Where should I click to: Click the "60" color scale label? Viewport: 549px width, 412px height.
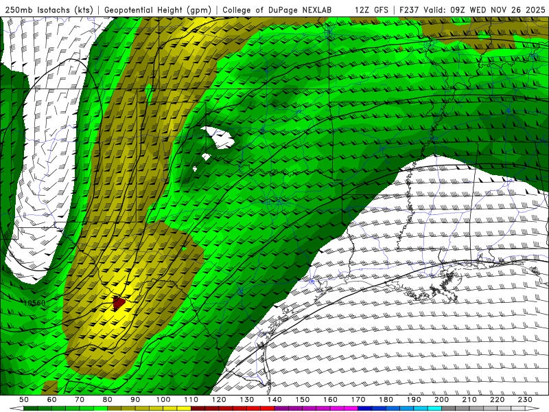pyautogui.click(x=52, y=400)
